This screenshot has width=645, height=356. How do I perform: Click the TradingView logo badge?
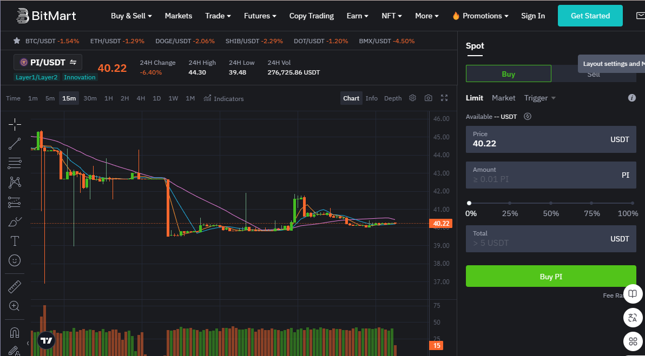pos(46,340)
